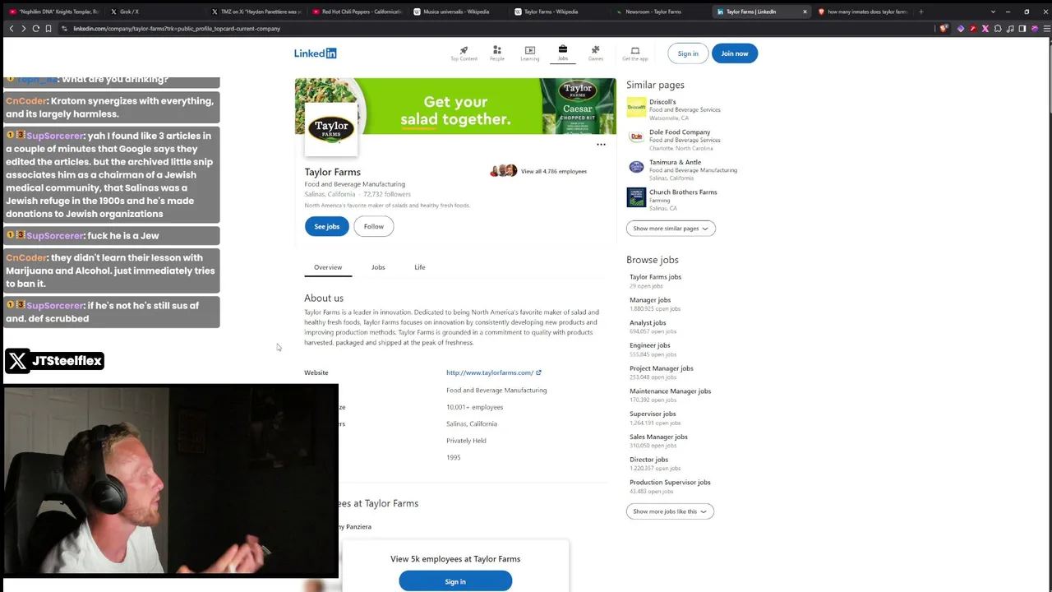The height and width of the screenshot is (592, 1052).
Task: Click the Church Brothers Farms logo
Action: click(636, 197)
